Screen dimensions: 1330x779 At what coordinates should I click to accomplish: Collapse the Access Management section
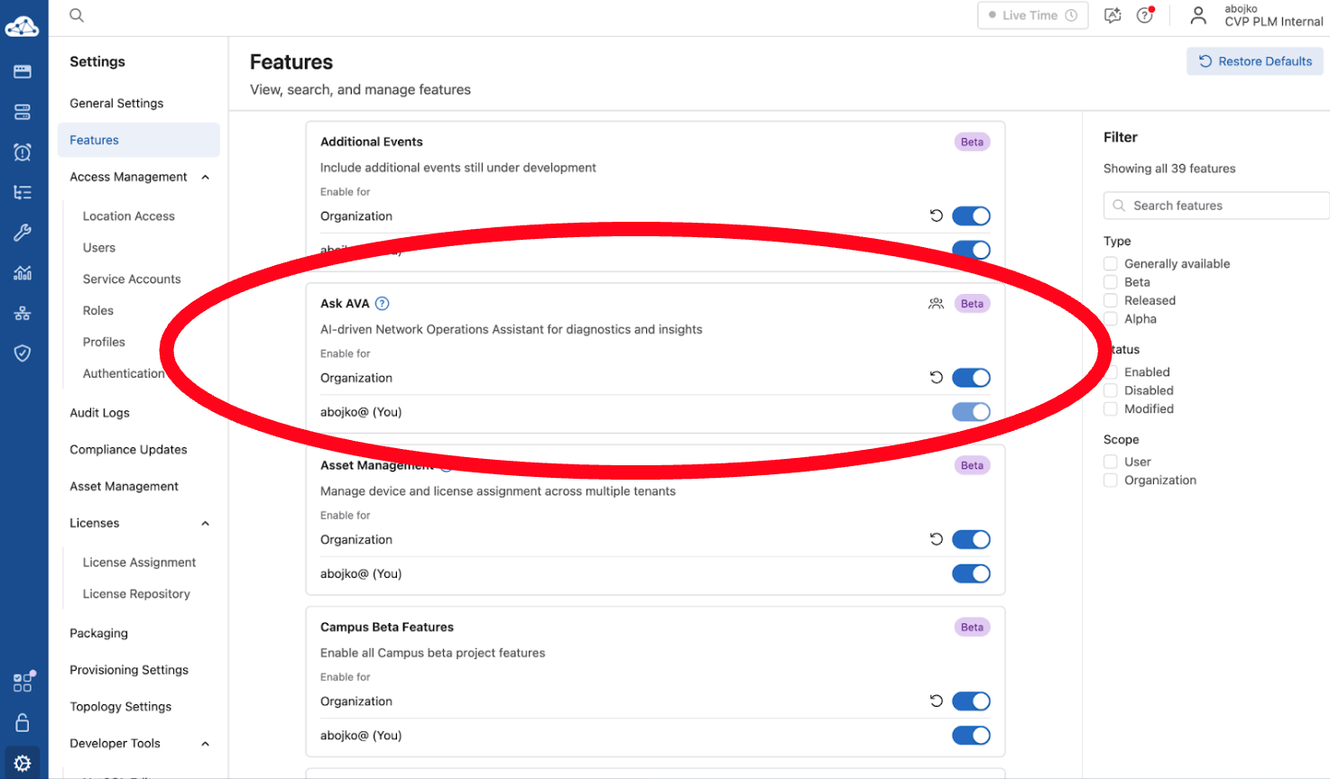click(206, 178)
